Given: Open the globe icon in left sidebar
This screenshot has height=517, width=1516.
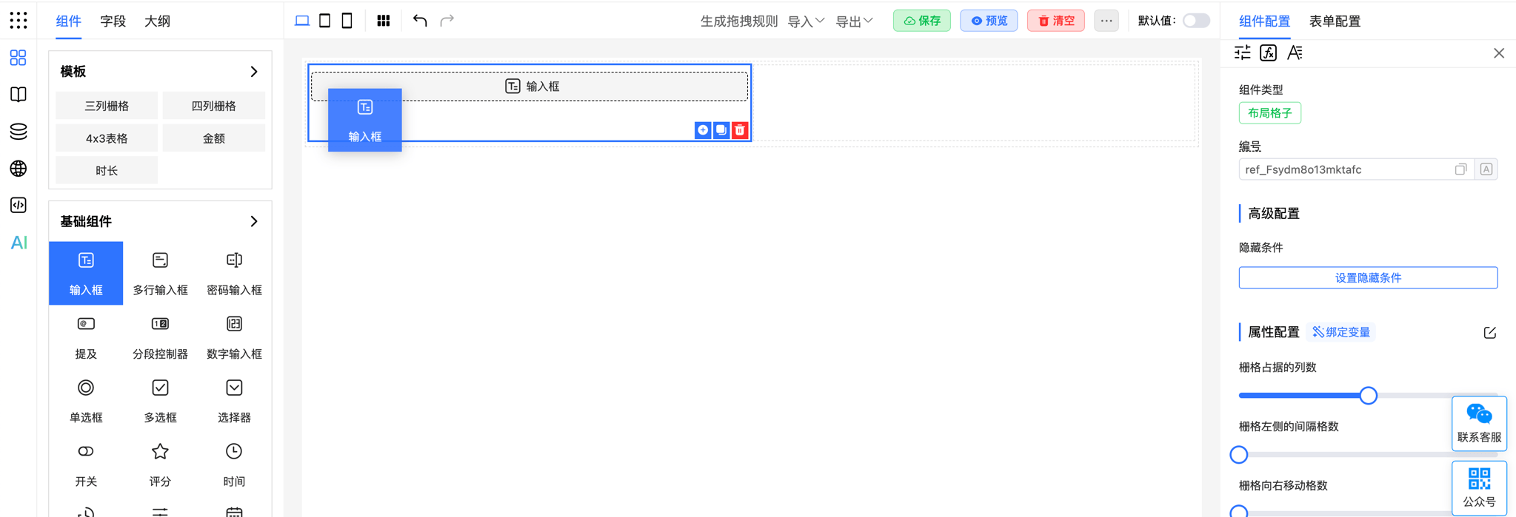Looking at the screenshot, I should click(19, 169).
